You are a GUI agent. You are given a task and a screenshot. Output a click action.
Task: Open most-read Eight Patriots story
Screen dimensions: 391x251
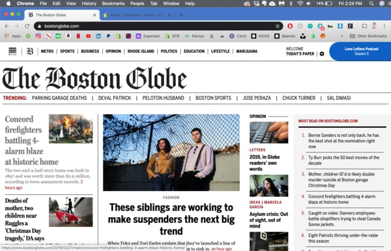tap(343, 238)
